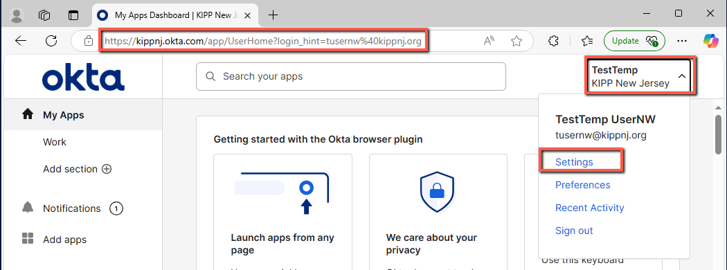Click the search magnifier icon

click(x=210, y=76)
